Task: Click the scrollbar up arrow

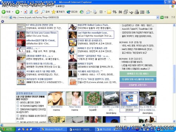Action: coord(174,25)
